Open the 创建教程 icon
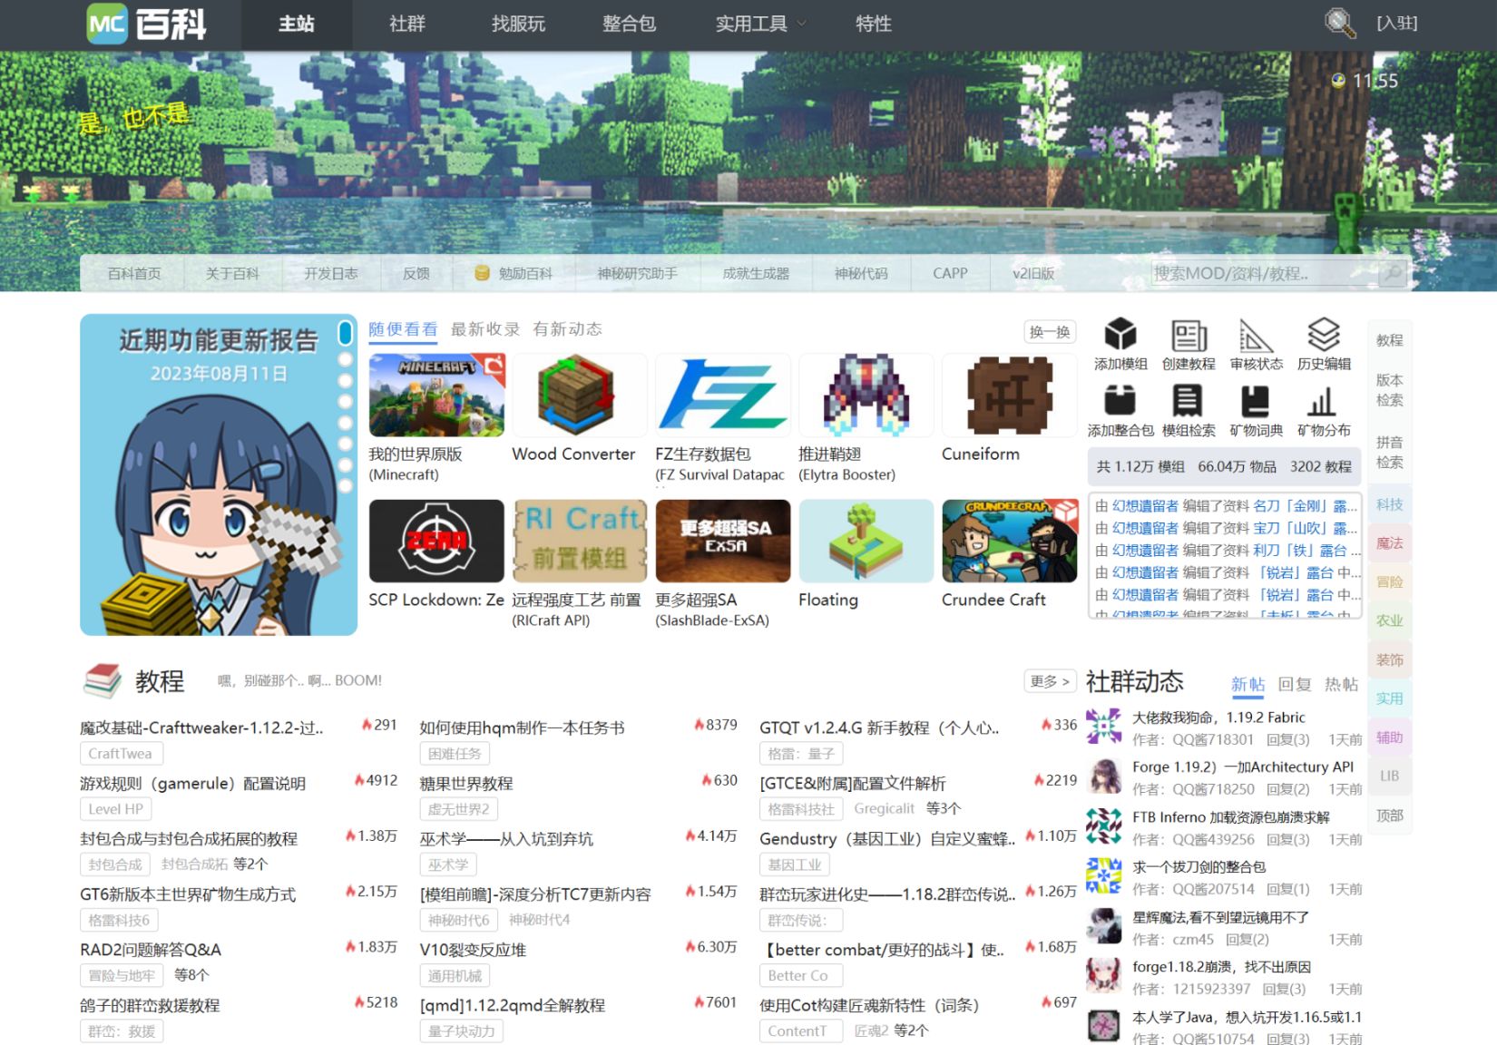This screenshot has height=1045, width=1497. coord(1189,335)
